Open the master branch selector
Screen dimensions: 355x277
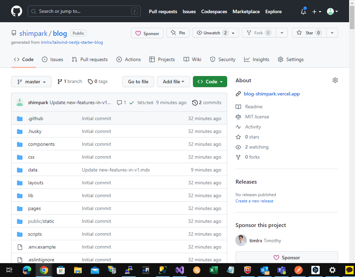pos(31,82)
